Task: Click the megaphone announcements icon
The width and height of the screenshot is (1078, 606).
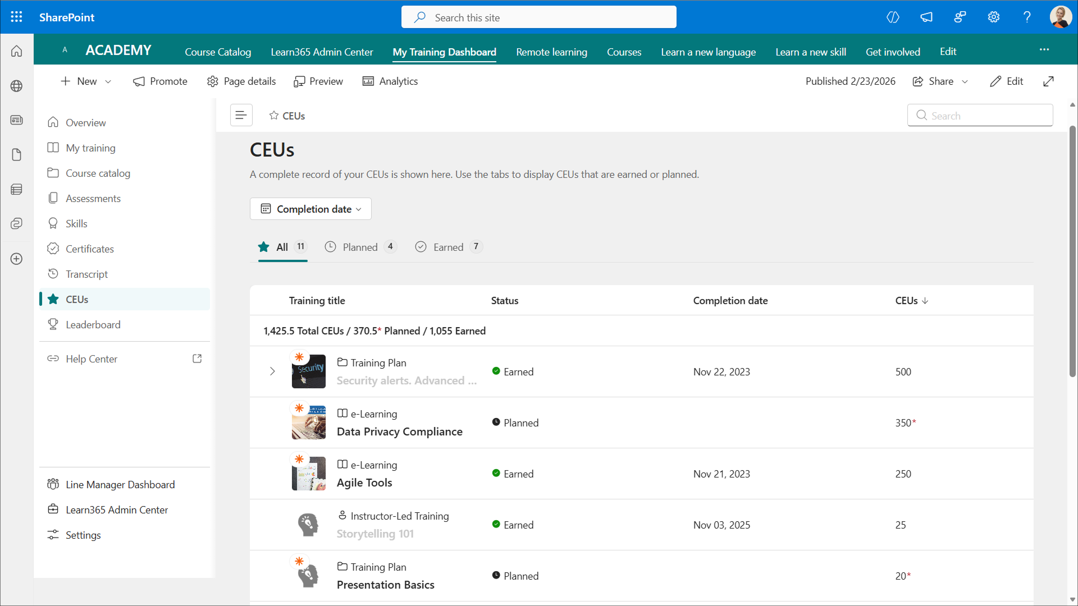Action: point(926,17)
